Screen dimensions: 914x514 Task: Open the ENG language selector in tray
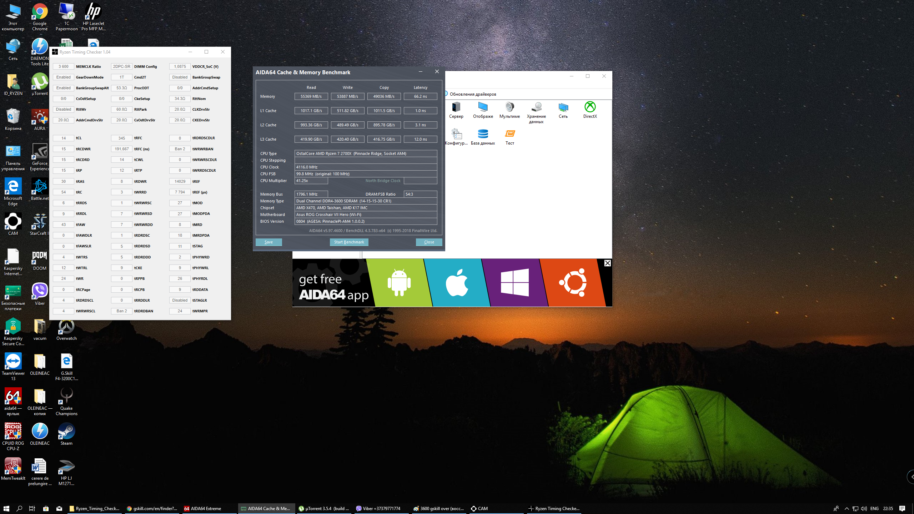point(874,508)
